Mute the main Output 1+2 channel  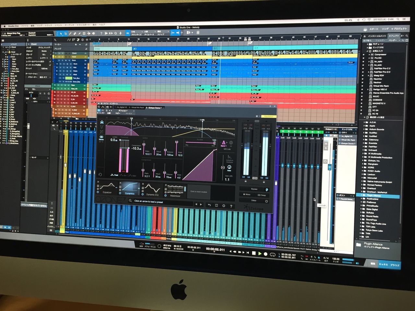click(x=326, y=144)
